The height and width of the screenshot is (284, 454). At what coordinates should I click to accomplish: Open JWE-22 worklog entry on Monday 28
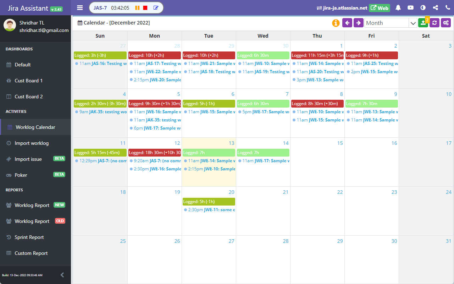click(x=155, y=72)
